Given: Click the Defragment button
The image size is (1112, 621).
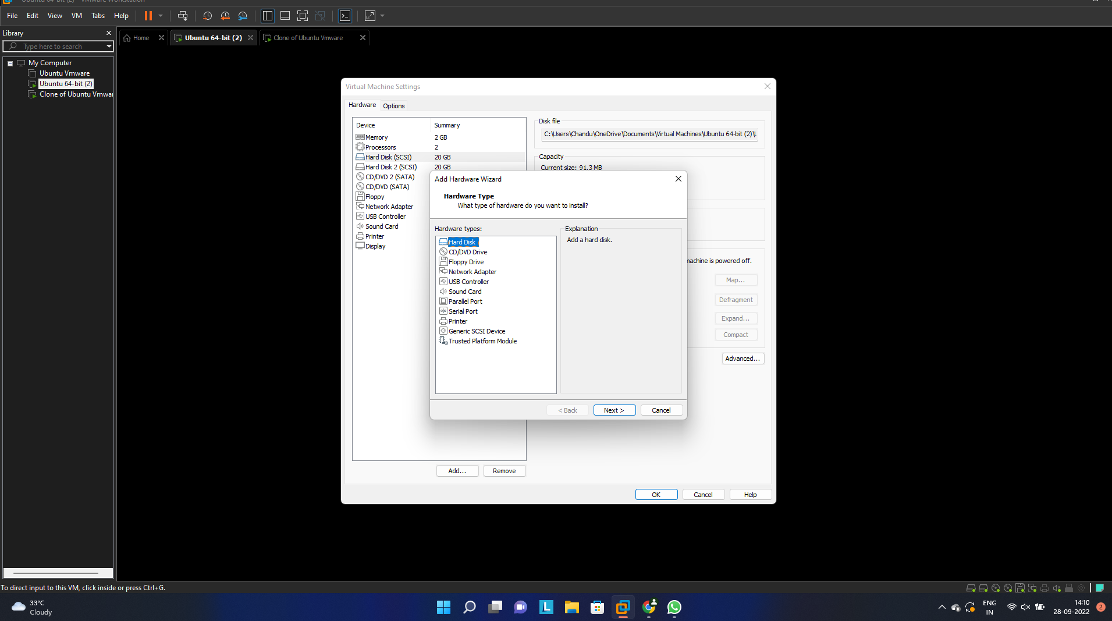Looking at the screenshot, I should [x=736, y=299].
